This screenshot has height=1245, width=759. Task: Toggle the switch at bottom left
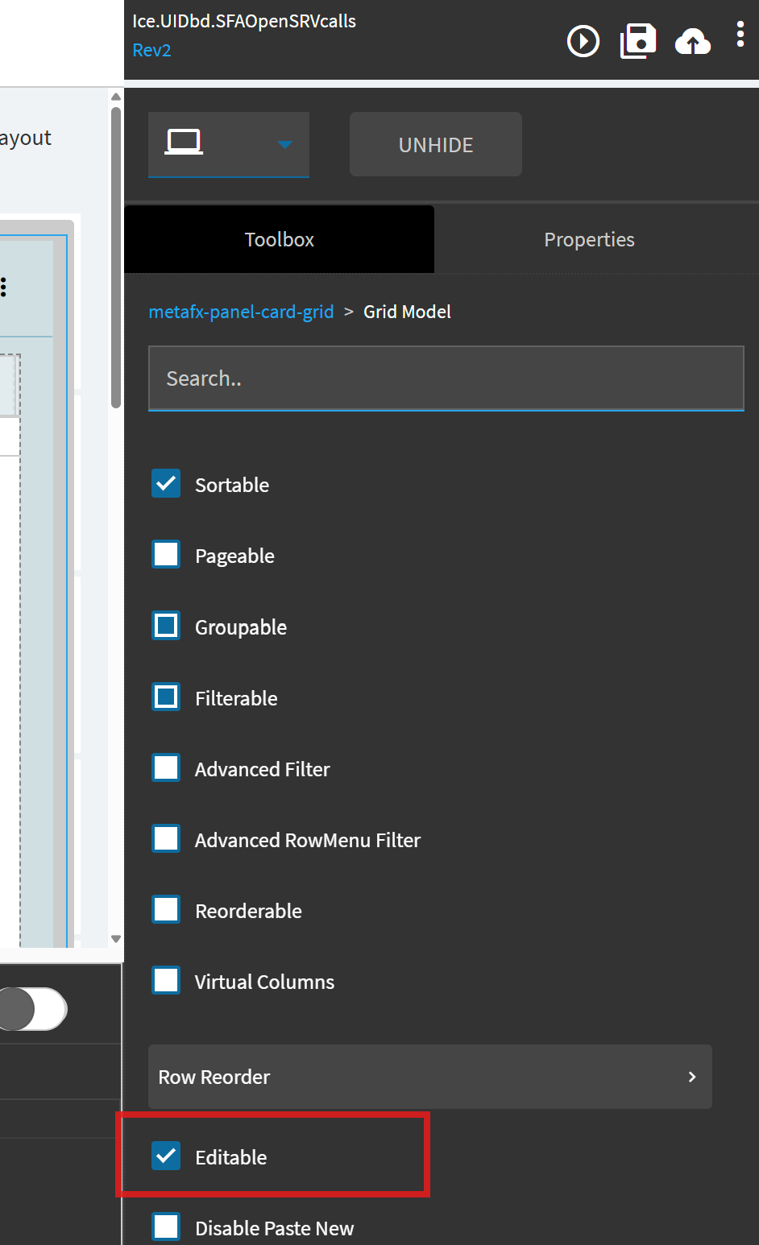tap(32, 1009)
